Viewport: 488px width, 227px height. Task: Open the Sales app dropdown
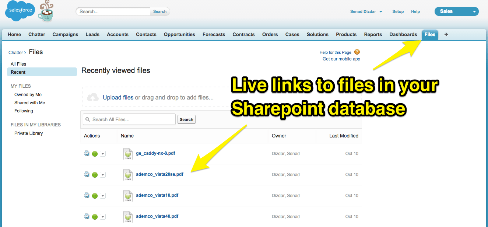click(x=456, y=11)
